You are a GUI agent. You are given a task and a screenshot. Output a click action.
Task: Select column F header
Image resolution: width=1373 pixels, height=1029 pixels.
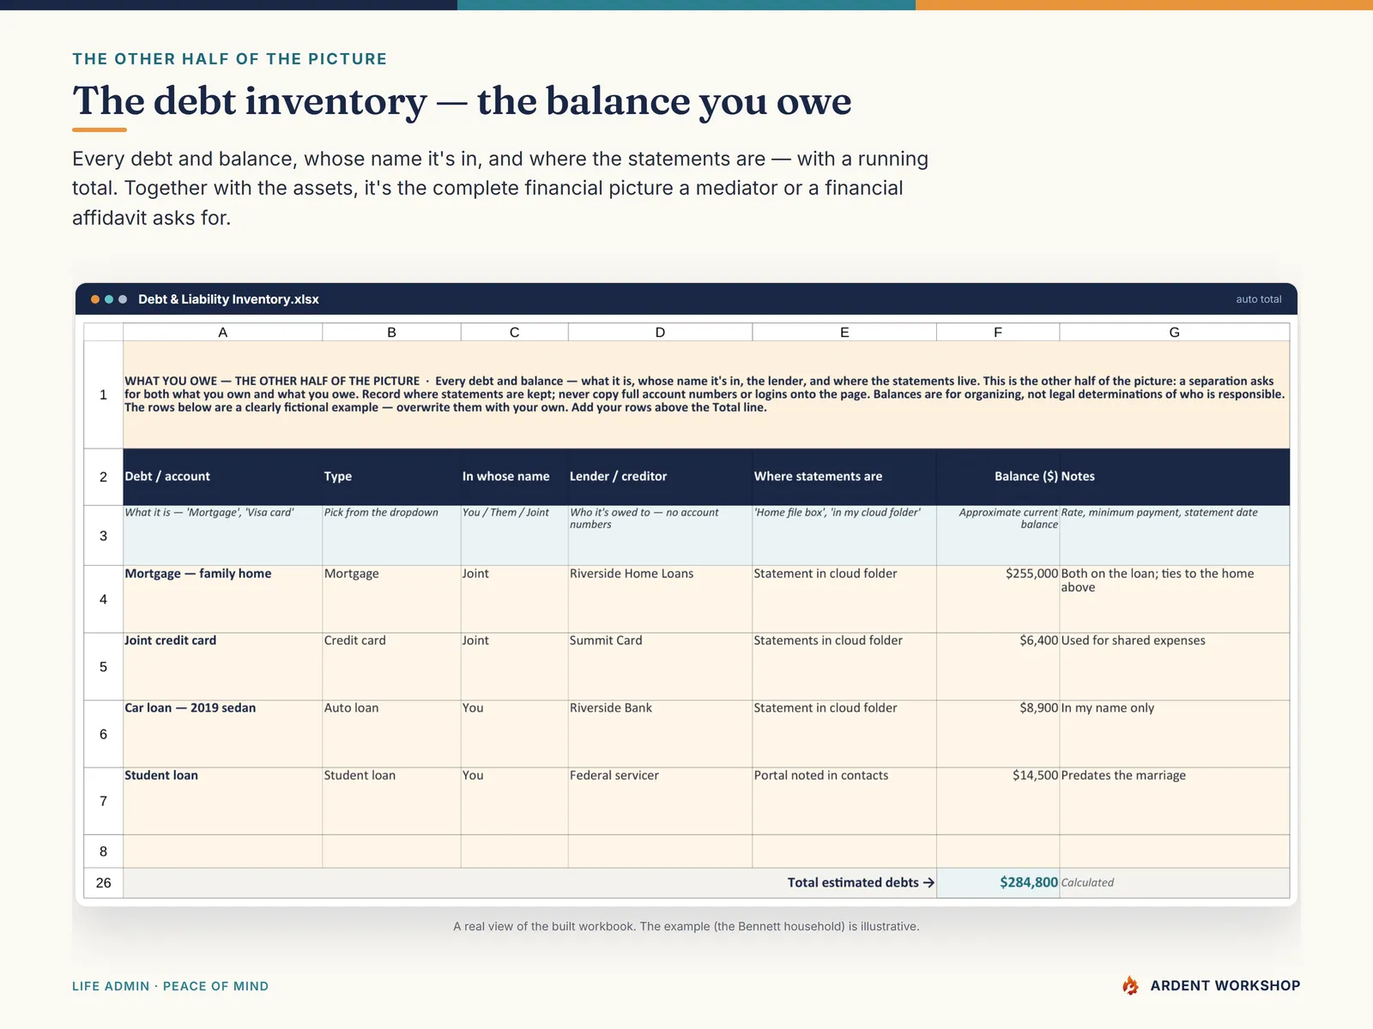pyautogui.click(x=998, y=332)
